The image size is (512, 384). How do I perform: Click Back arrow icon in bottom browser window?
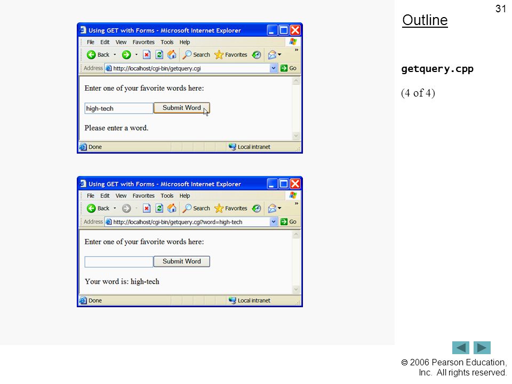pos(91,209)
